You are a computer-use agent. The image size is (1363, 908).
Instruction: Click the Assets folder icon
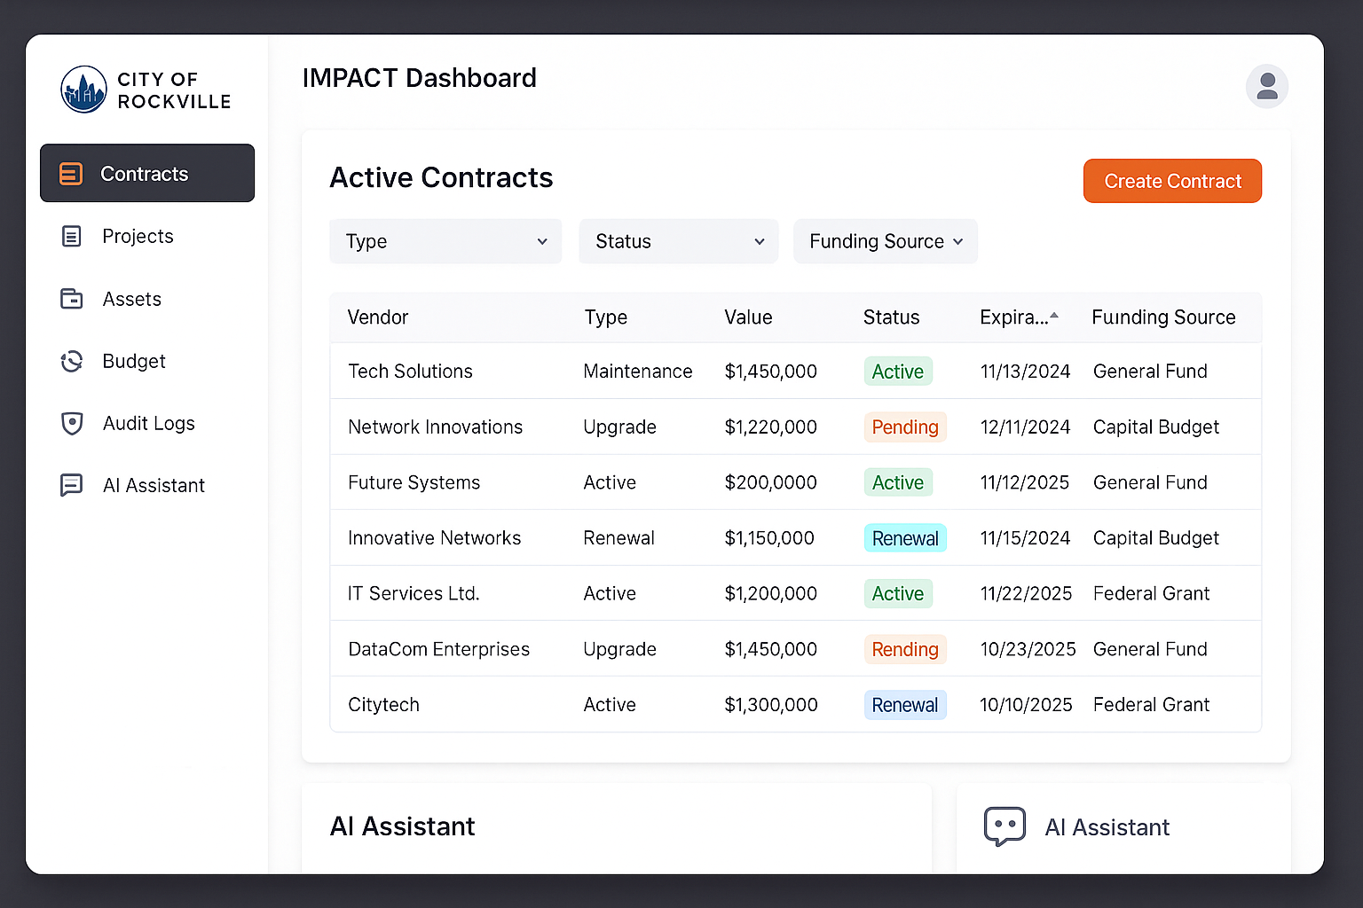71,299
